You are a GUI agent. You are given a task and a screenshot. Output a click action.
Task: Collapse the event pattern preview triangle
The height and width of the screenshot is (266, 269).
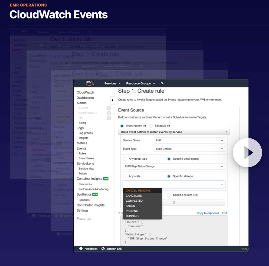(119, 213)
